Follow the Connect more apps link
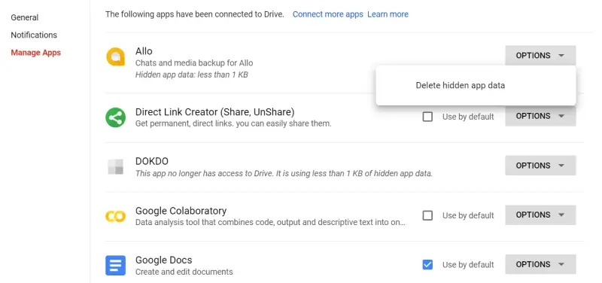The height and width of the screenshot is (283, 602). [x=328, y=14]
